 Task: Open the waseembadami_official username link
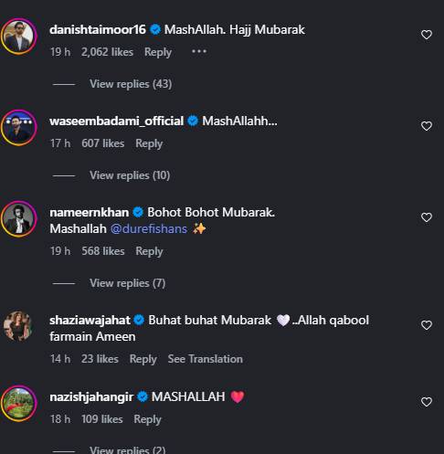(x=117, y=121)
